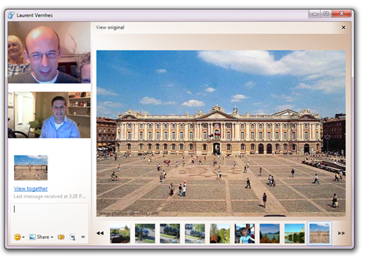Click the View original link
This screenshot has width=371, height=264.
click(x=110, y=27)
